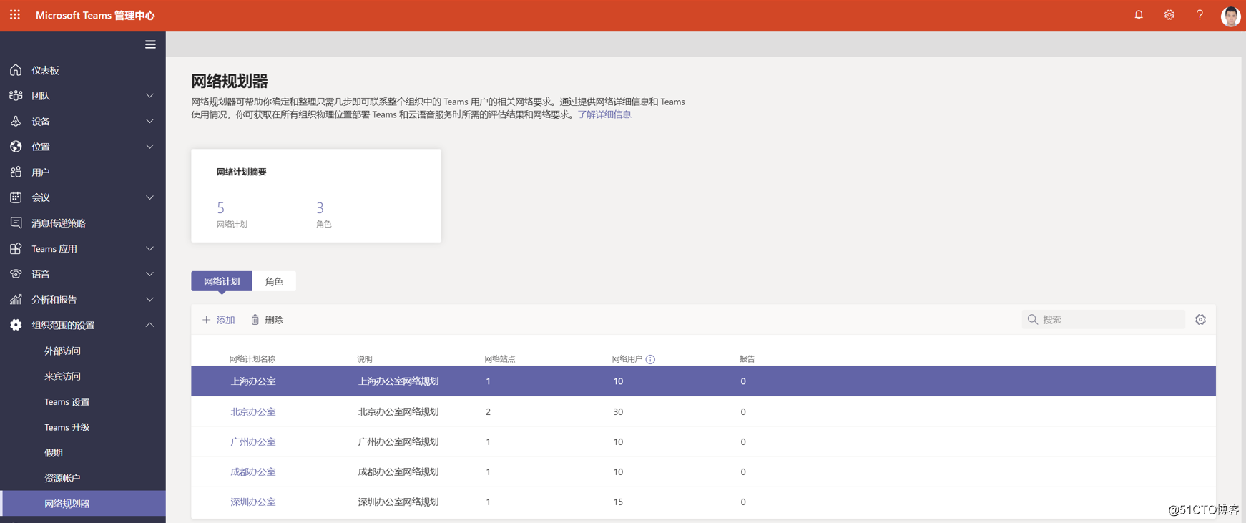Open the notifications bell
The image size is (1246, 523).
pos(1139,15)
